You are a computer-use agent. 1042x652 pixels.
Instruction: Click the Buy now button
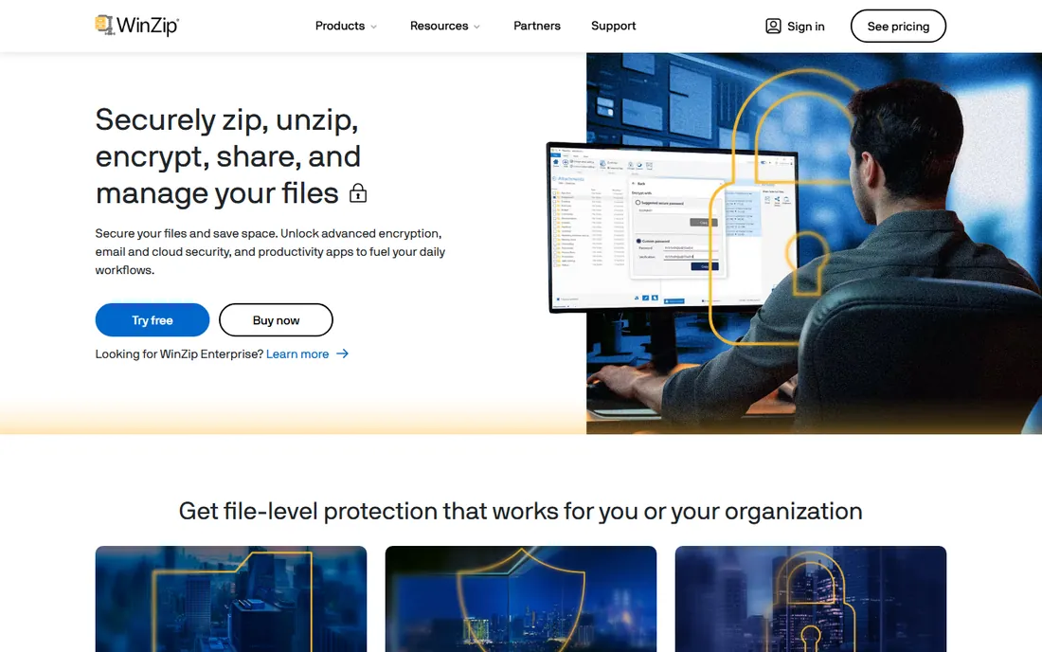[276, 319]
